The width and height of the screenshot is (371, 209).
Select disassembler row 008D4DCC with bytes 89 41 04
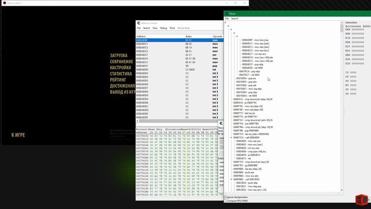pyautogui.click(x=180, y=62)
